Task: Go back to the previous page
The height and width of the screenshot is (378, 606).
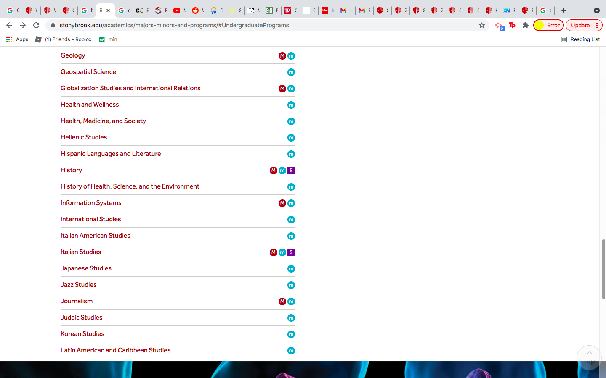Action: click(x=9, y=25)
